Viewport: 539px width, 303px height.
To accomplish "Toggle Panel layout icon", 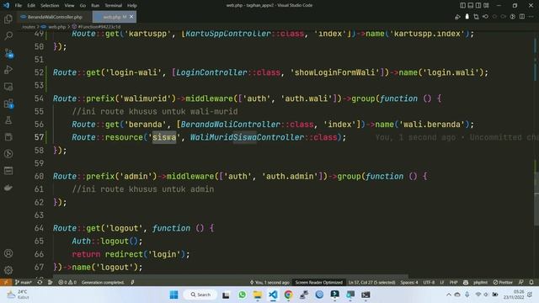I will pyautogui.click(x=471, y=6).
